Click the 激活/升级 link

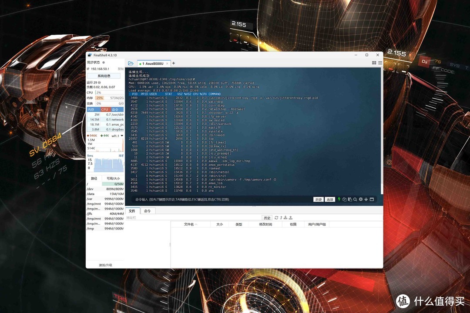tap(105, 265)
